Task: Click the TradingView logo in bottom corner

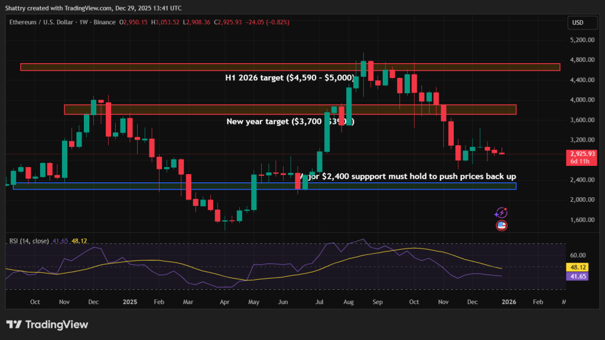Action: tap(46, 324)
